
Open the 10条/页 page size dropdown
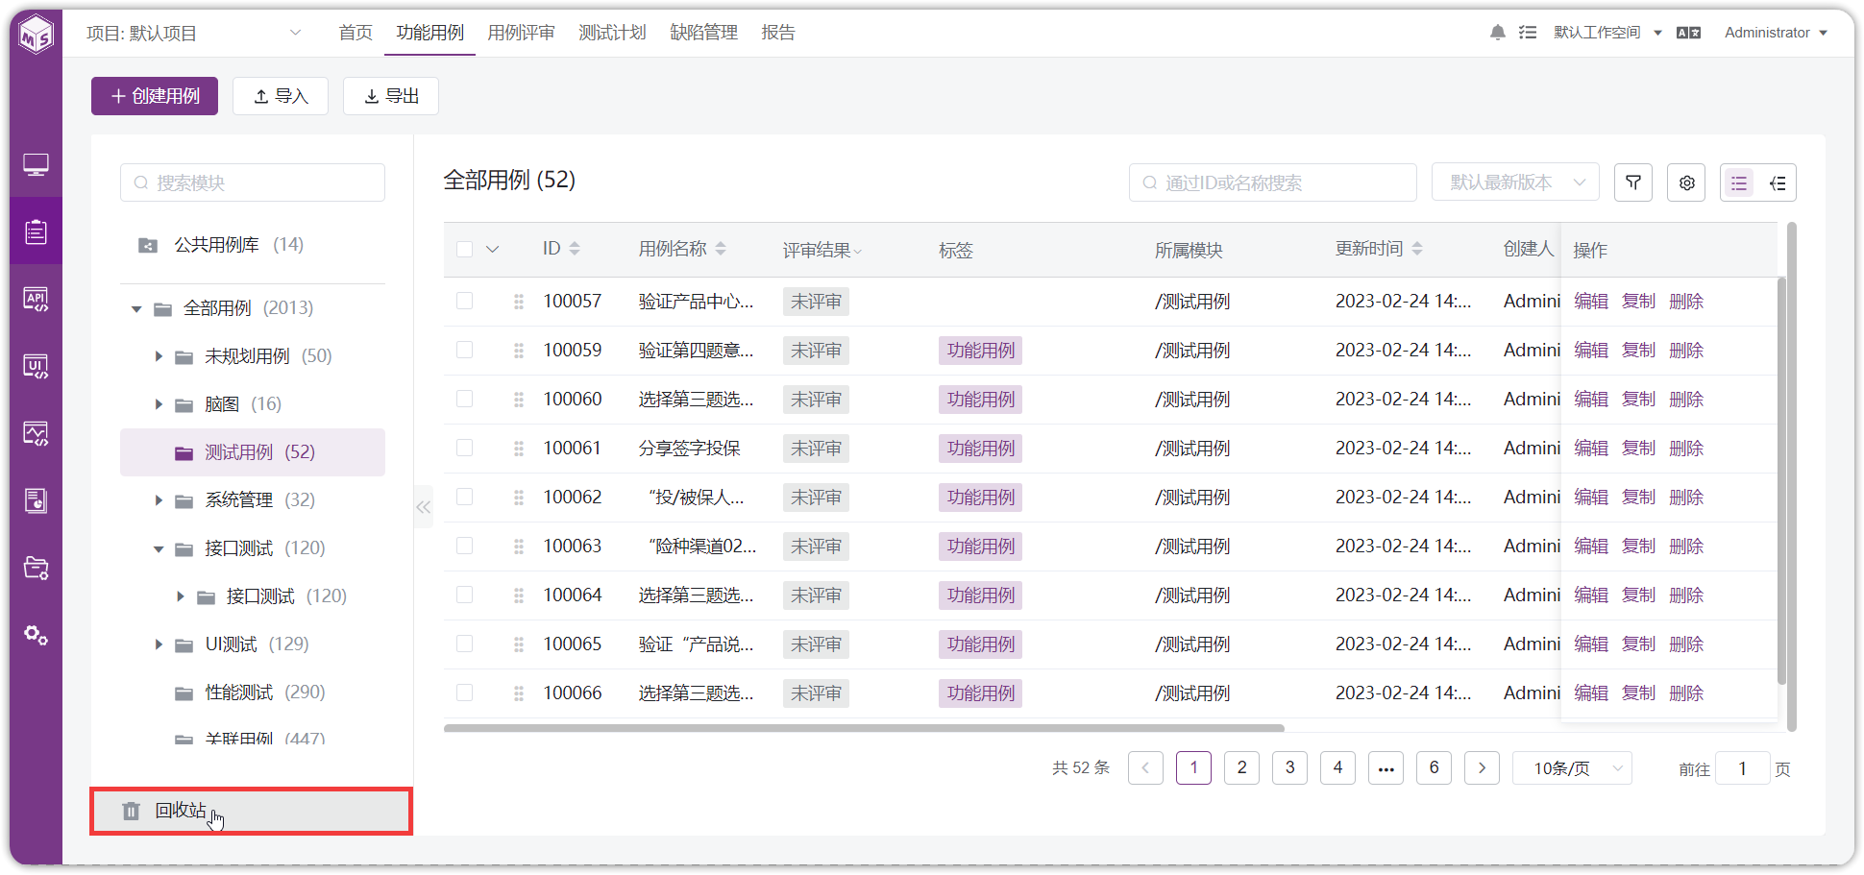click(x=1572, y=768)
